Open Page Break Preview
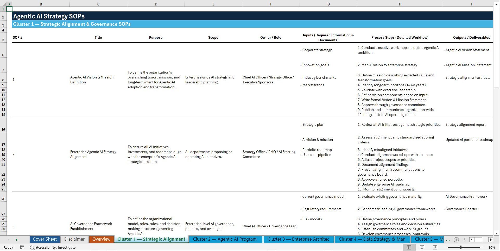500x251 pixels. click(435, 247)
